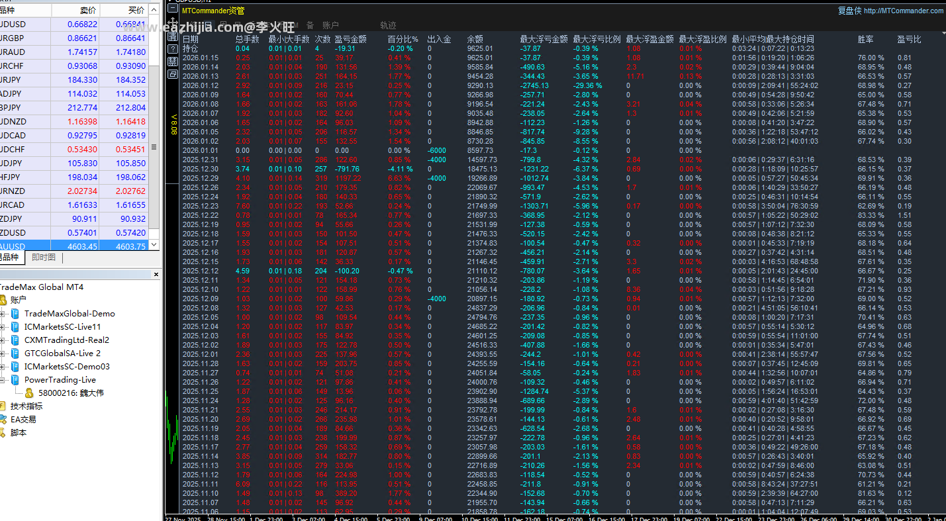Expand the CXMTradingLtd-Real2 tree node
This screenshot has width=946, height=521.
pyautogui.click(x=3, y=340)
